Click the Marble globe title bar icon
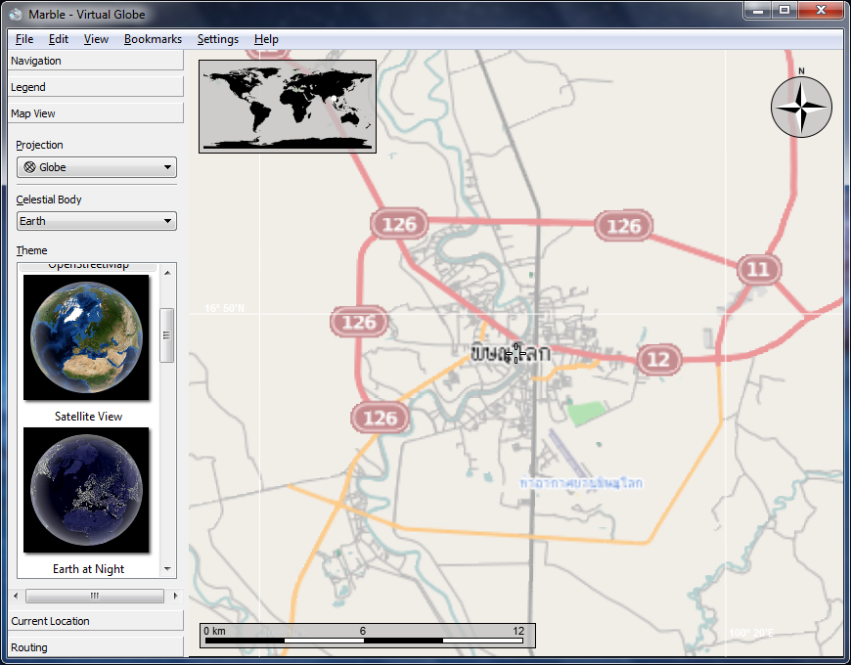Viewport: 851px width, 665px height. 16,15
